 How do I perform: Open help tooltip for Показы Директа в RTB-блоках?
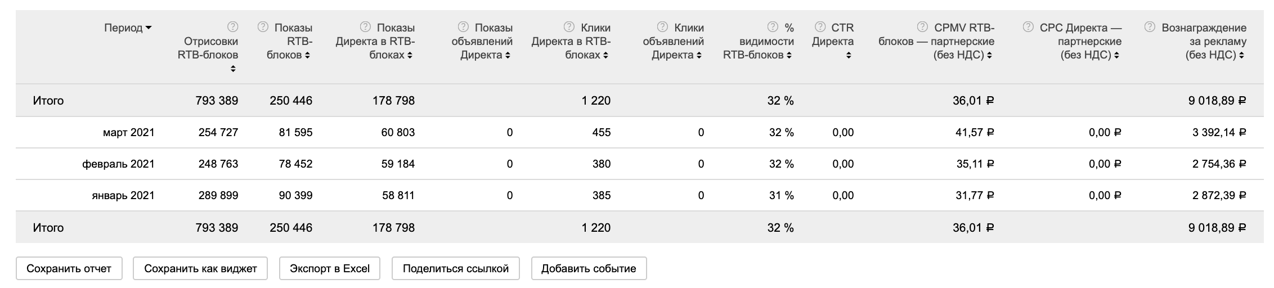coord(365,27)
